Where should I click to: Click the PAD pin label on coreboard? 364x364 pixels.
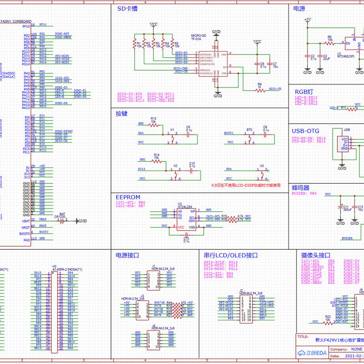pos(27,240)
